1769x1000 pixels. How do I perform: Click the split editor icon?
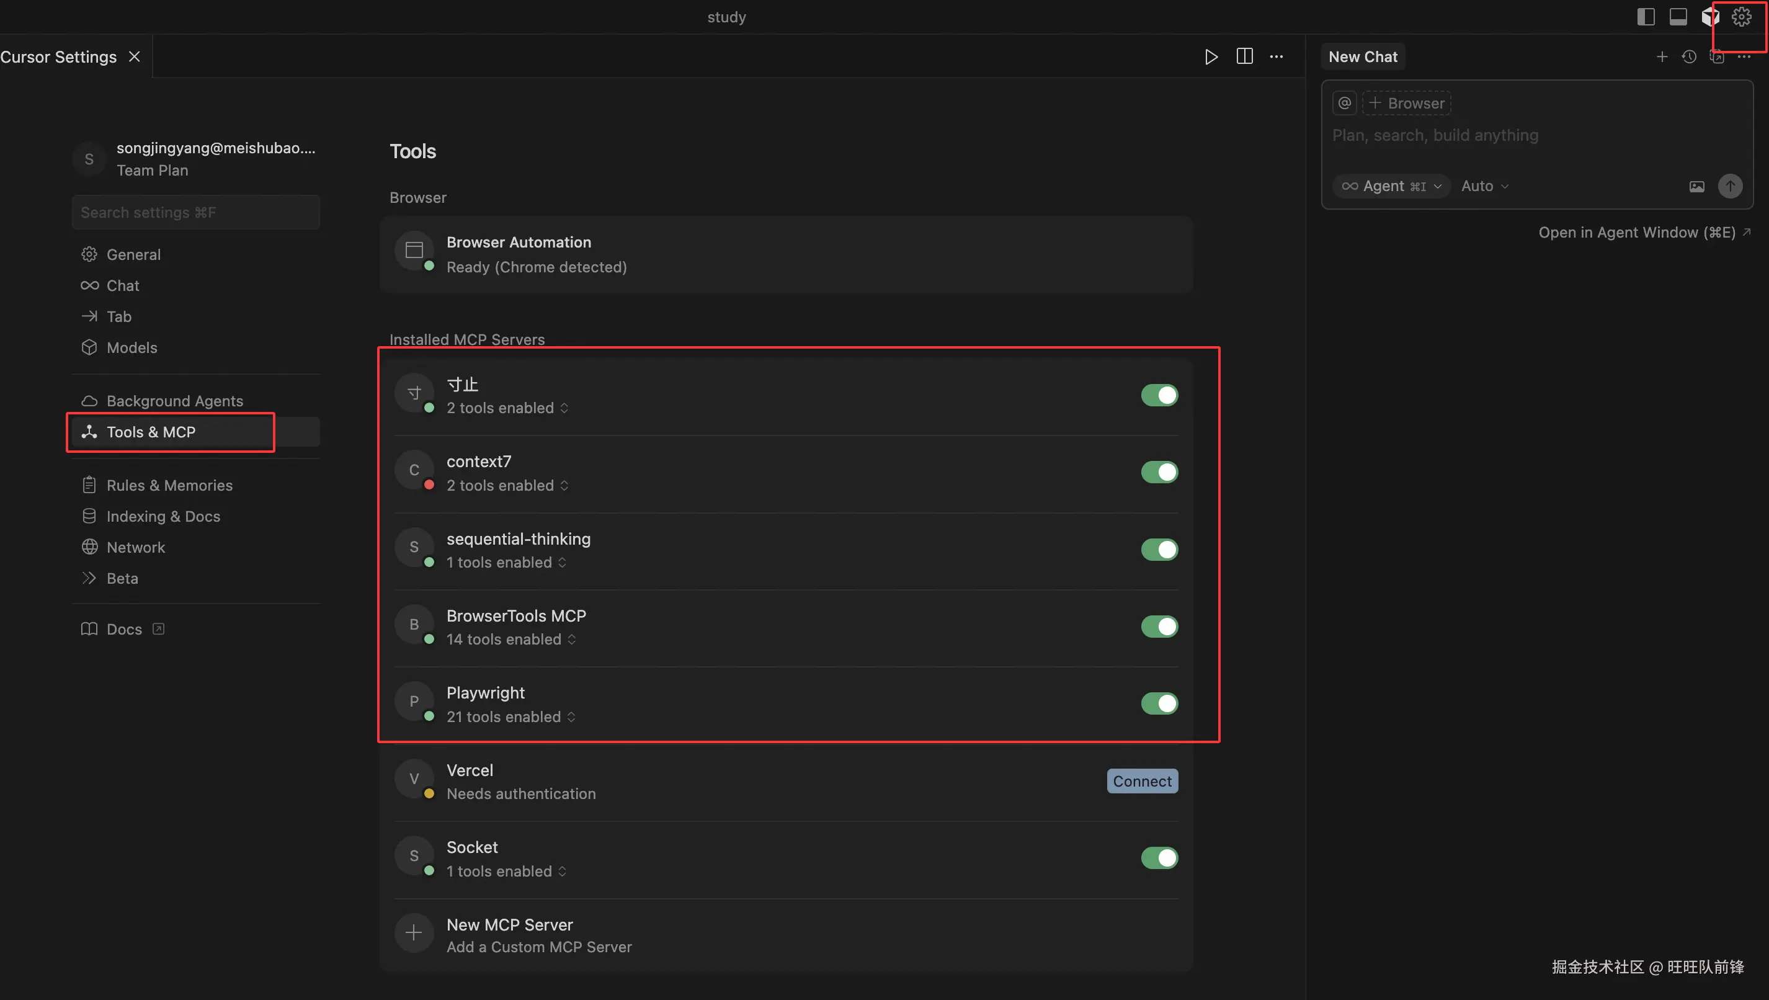point(1244,57)
